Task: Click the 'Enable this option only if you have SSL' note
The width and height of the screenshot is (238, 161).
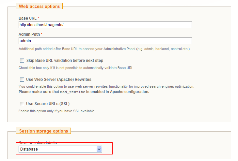Action: pyautogui.click(x=57, y=111)
